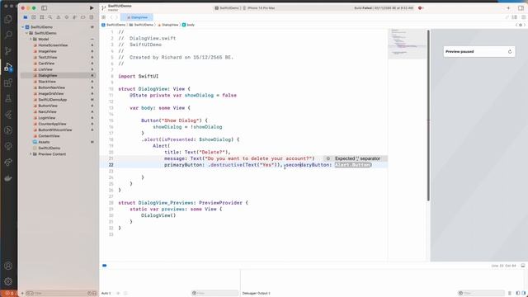Select BottomNavView file in navigator

coord(51,87)
